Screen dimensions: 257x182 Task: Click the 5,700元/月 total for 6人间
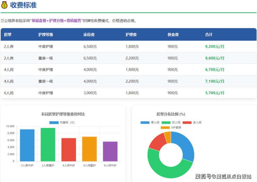215,93
